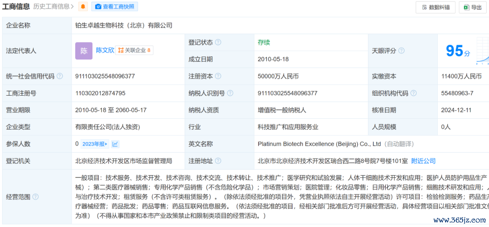Click the 工商信息 section heading
Viewport: 489px width, 227px height.
(16, 6)
